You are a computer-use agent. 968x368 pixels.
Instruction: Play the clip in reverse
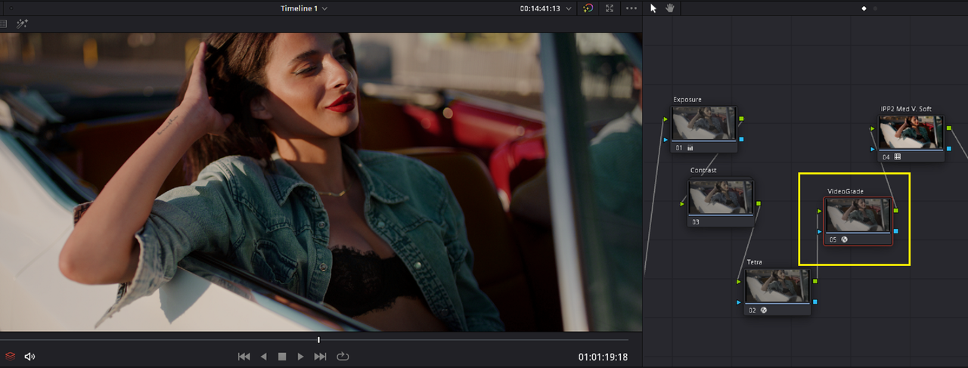tap(263, 356)
